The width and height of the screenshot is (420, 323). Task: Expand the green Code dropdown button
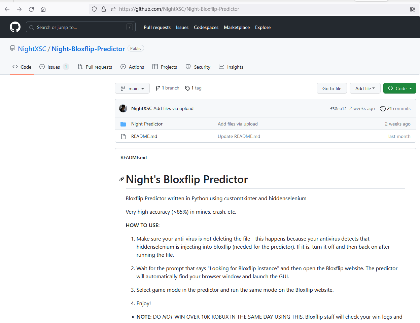pyautogui.click(x=399, y=88)
